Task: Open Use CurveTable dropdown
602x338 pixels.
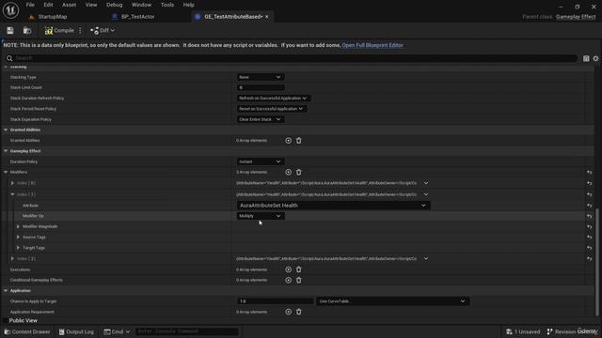Action: [392, 301]
